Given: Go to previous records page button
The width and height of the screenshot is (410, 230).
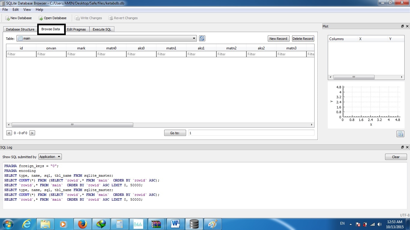Looking at the screenshot, I should coord(9,133).
